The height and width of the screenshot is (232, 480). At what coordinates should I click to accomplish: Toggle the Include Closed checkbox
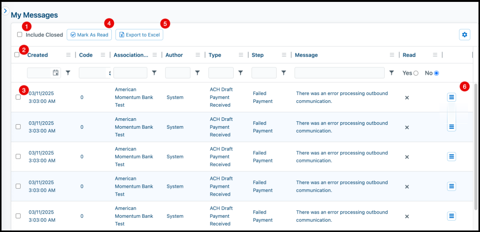tap(19, 35)
